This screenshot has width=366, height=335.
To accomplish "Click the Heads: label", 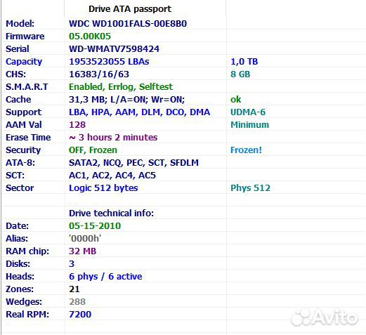I will pyautogui.click(x=20, y=277).
